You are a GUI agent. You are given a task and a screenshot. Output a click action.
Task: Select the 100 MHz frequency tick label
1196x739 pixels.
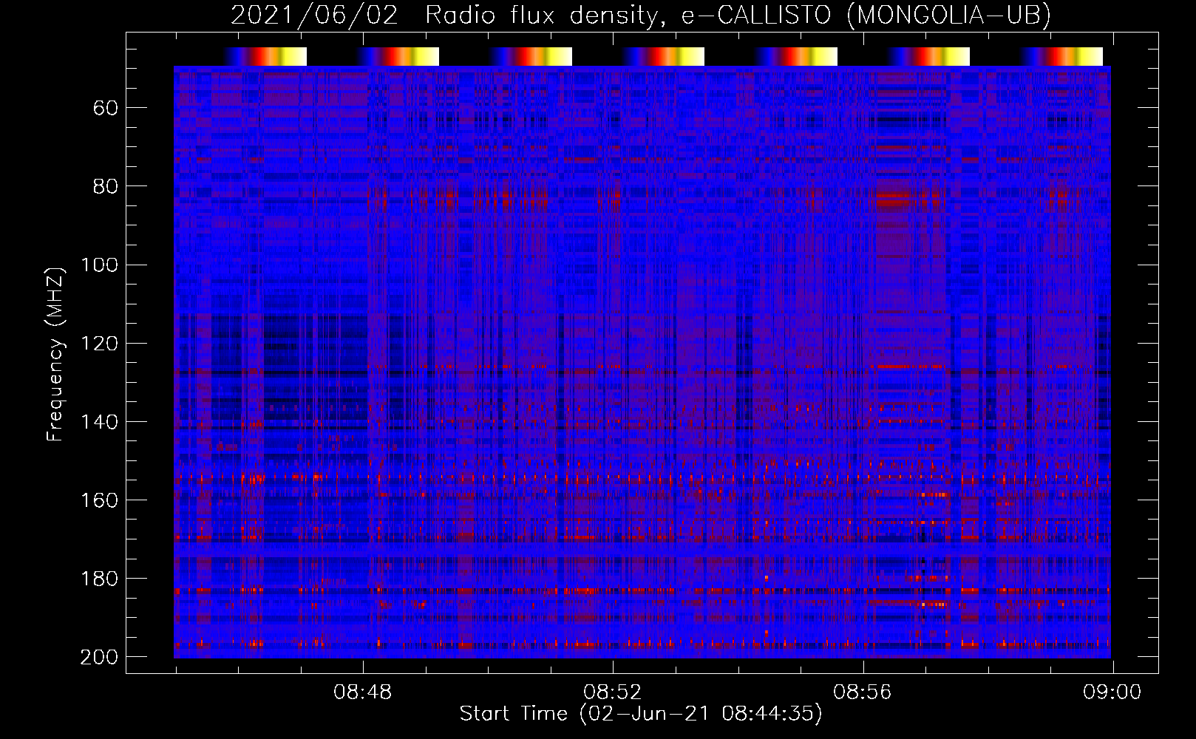(x=99, y=265)
